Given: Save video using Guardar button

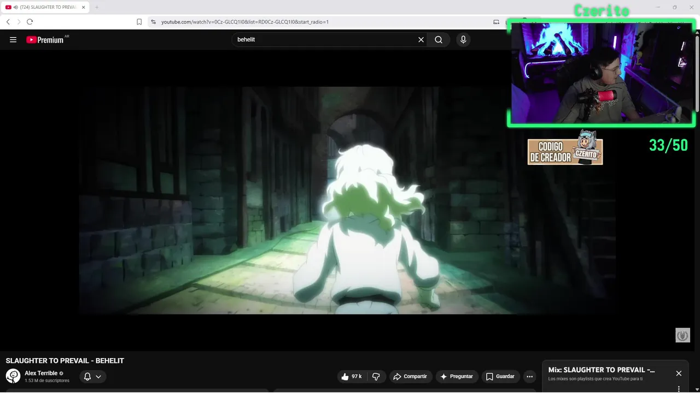Looking at the screenshot, I should click(x=500, y=377).
